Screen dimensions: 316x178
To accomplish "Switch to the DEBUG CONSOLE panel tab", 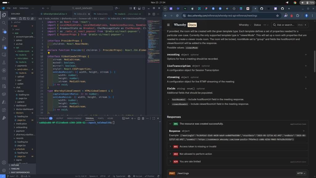I will (74, 118).
